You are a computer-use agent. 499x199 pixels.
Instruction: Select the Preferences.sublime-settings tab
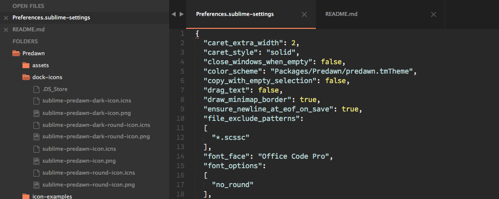(251, 14)
